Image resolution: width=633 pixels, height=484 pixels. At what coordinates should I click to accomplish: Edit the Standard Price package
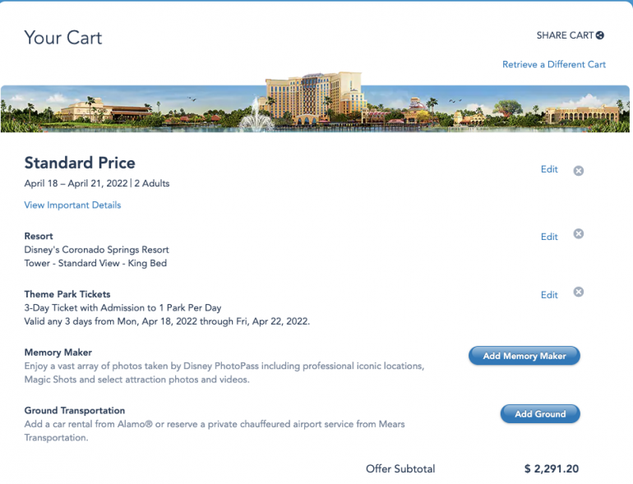tap(549, 169)
